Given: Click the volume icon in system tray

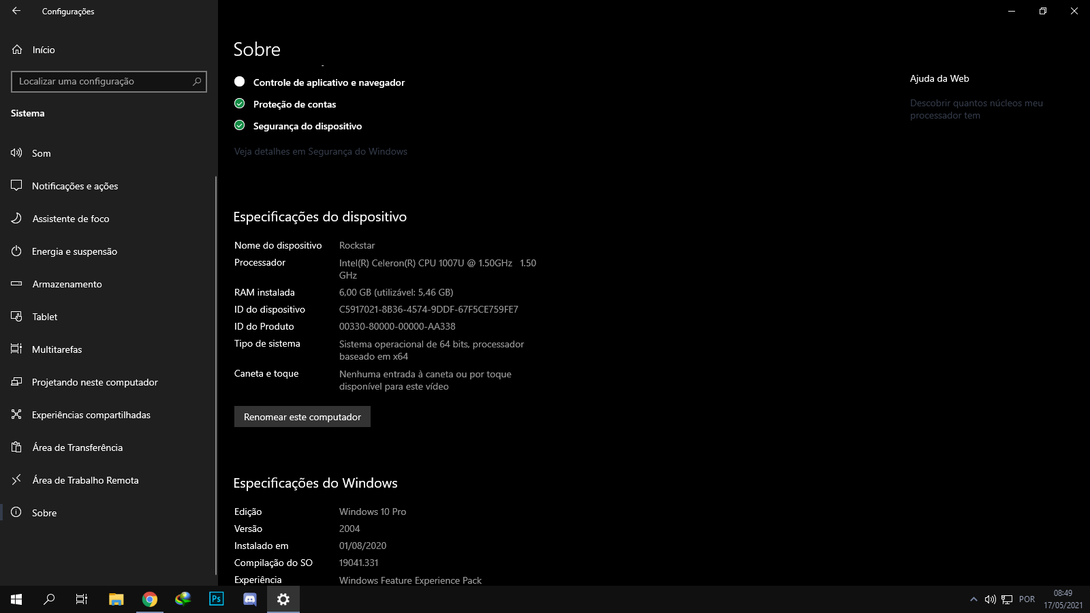Looking at the screenshot, I should click(991, 599).
